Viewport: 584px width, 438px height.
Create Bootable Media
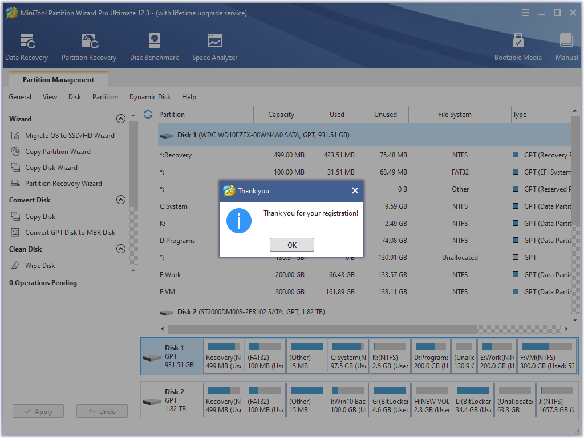(x=518, y=47)
